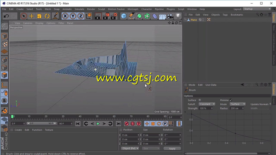
Task: Click the Undo arrow icon
Action: pos(6,16)
